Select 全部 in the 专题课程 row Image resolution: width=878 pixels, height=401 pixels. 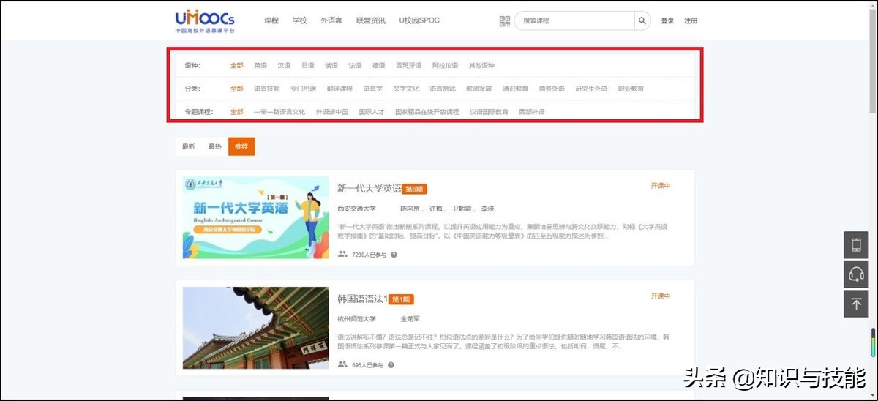tap(236, 112)
